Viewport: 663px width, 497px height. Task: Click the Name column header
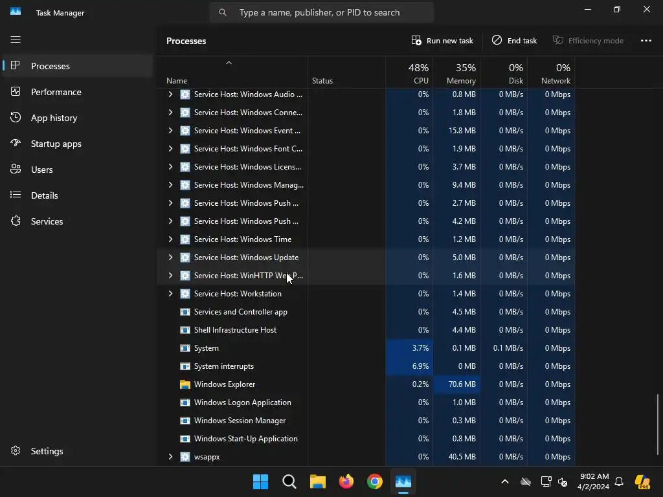coord(232,73)
